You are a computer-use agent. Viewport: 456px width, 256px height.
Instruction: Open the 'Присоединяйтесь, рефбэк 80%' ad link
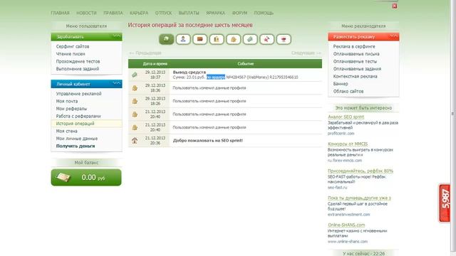[361, 171]
